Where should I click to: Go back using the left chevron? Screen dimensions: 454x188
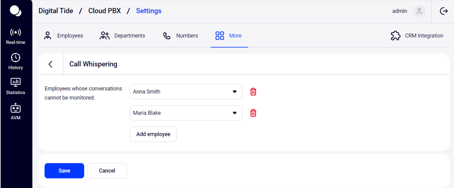51,64
